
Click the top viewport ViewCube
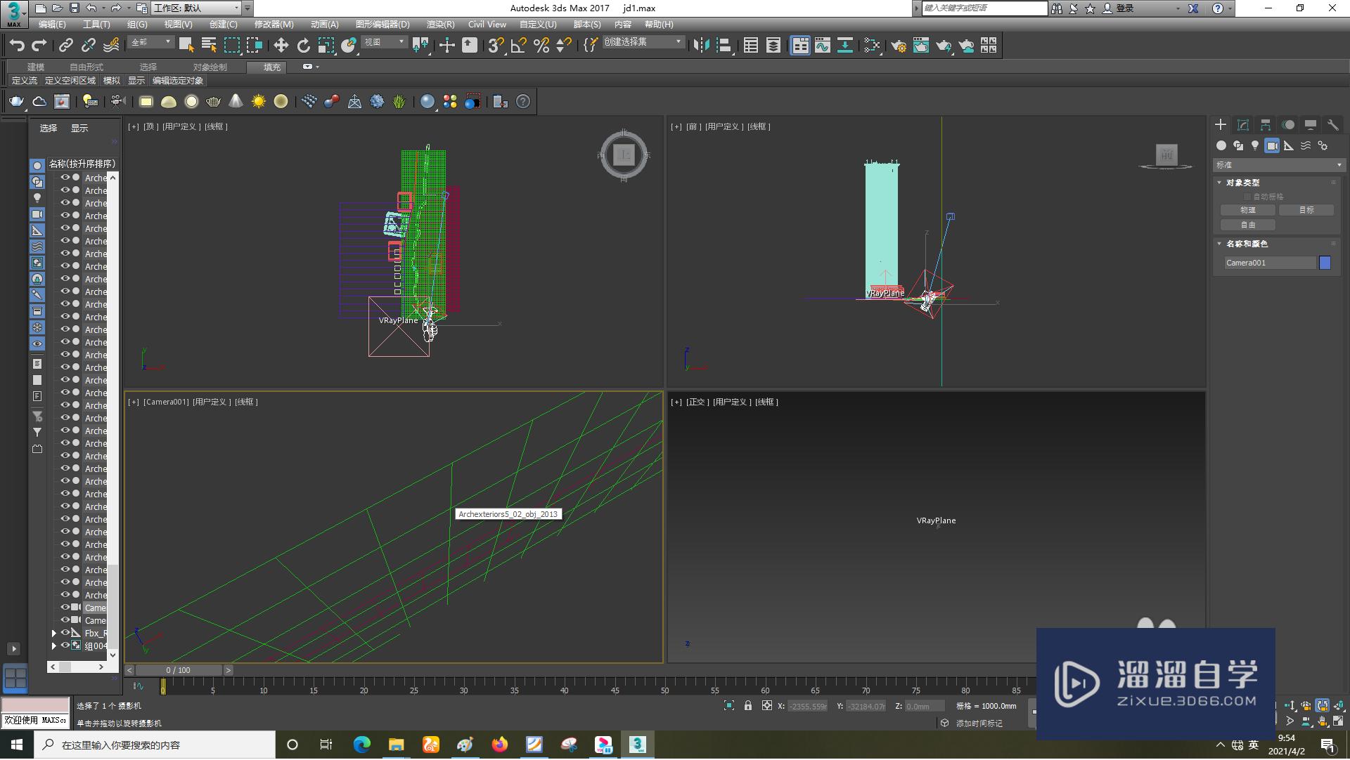pyautogui.click(x=624, y=155)
